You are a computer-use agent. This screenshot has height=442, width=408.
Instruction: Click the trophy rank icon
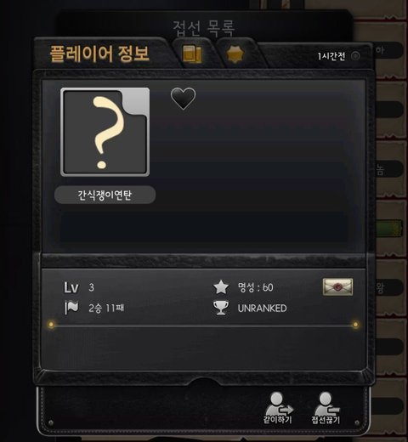pyautogui.click(x=221, y=308)
